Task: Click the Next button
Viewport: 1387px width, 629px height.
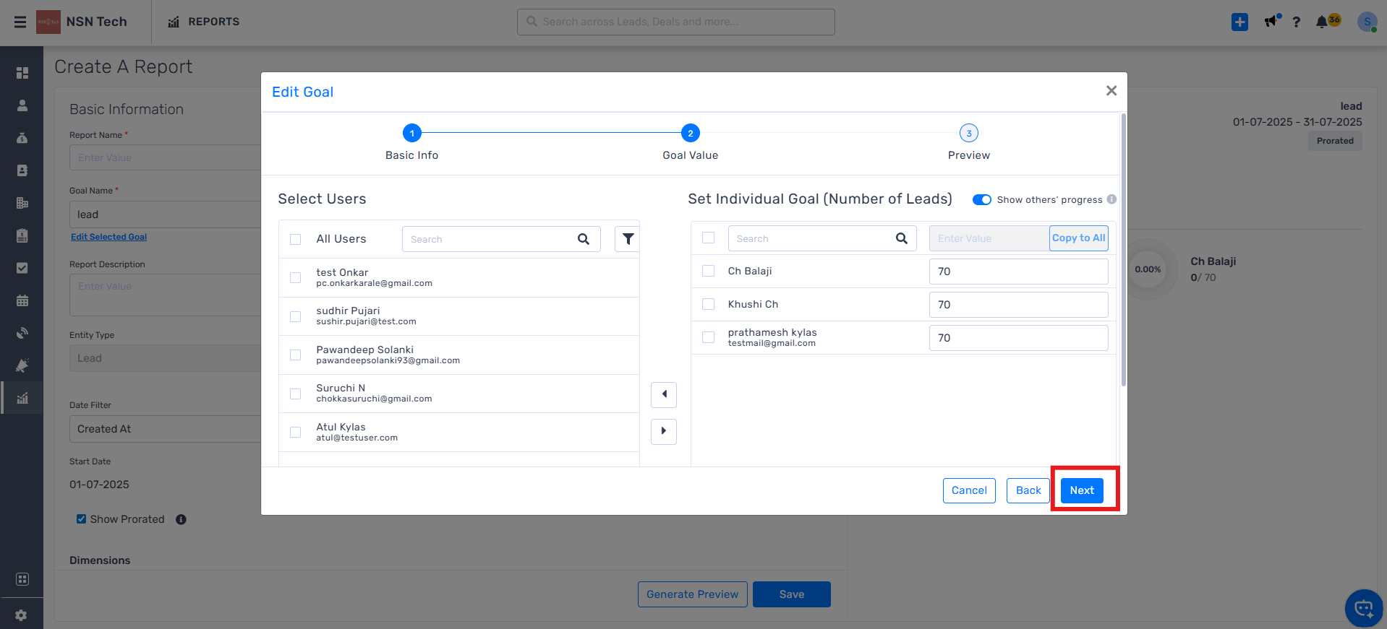Action: point(1082,490)
